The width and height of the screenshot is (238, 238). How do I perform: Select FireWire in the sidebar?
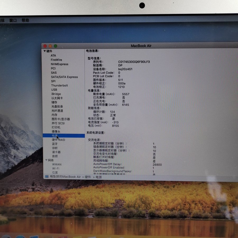(x=56, y=60)
